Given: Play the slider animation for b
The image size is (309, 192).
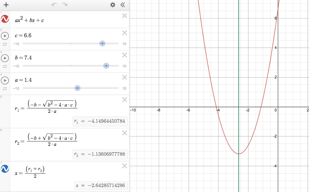Looking at the screenshot, I should click(5, 58).
